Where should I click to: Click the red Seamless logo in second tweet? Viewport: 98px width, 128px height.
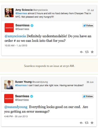point(9,99)
